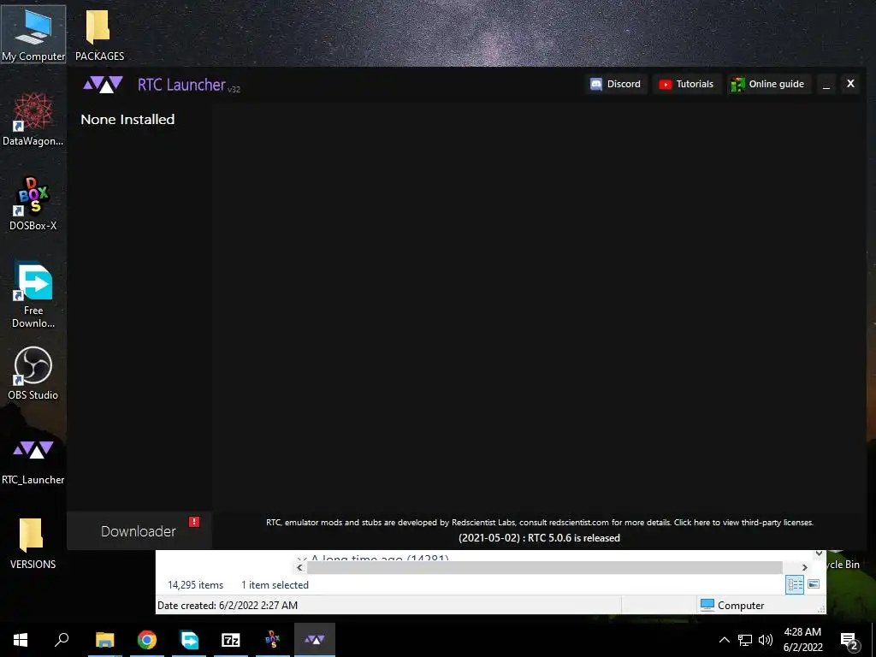Open the Windows Start menu
Image resolution: width=876 pixels, height=657 pixels.
coord(21,640)
